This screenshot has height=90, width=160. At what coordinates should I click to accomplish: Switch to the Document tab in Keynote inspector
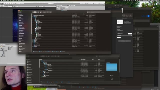pyautogui.click(x=130, y=15)
